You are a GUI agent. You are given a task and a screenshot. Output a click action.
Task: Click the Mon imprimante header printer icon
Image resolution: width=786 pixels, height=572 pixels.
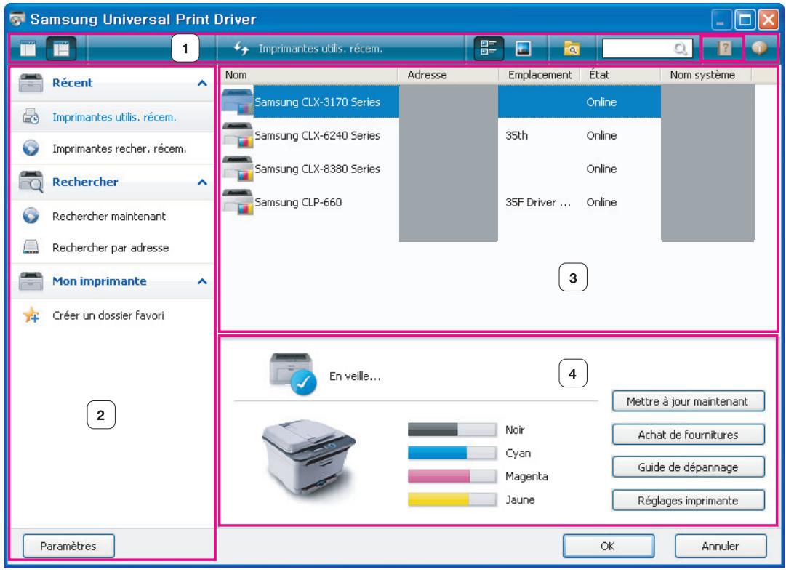[31, 281]
